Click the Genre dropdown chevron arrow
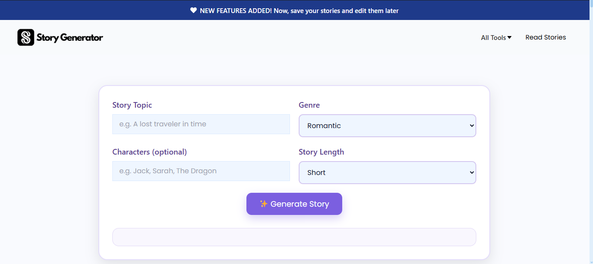This screenshot has height=264, width=593. coord(472,125)
